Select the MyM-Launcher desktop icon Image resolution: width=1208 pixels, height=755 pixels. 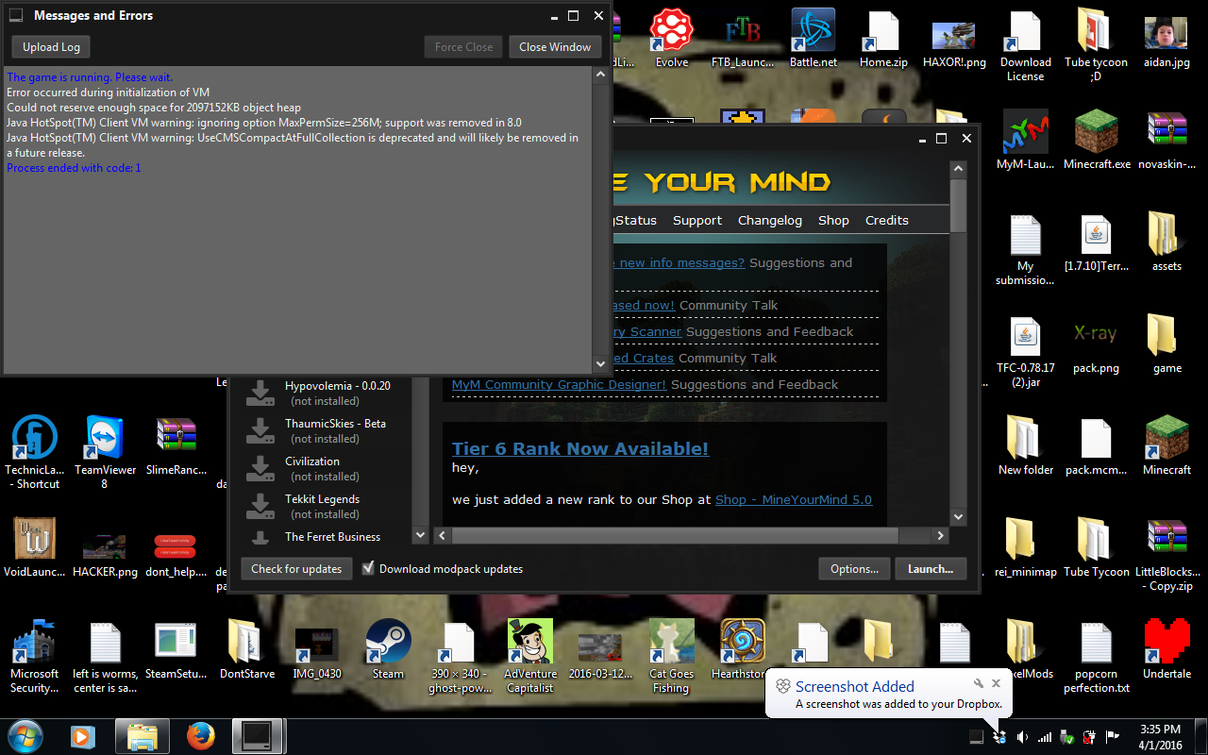pos(1025,140)
